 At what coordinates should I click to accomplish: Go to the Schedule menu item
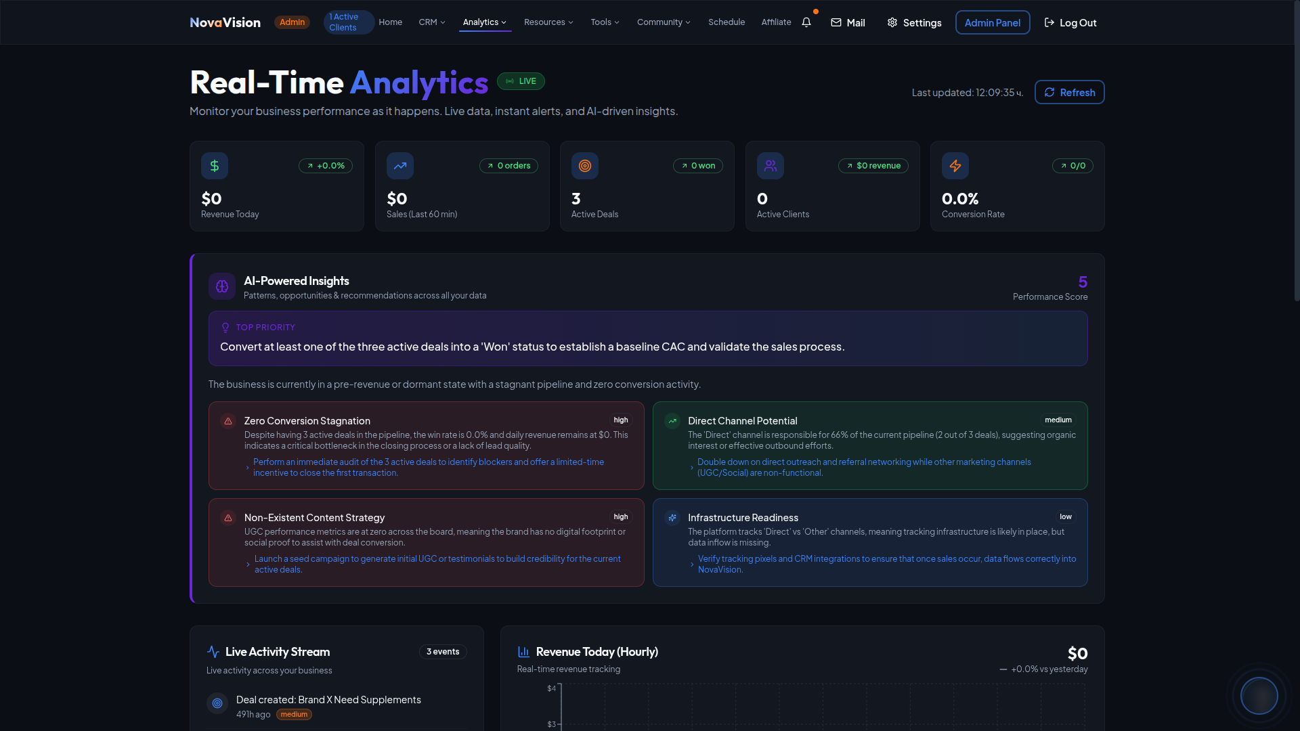pyautogui.click(x=726, y=22)
